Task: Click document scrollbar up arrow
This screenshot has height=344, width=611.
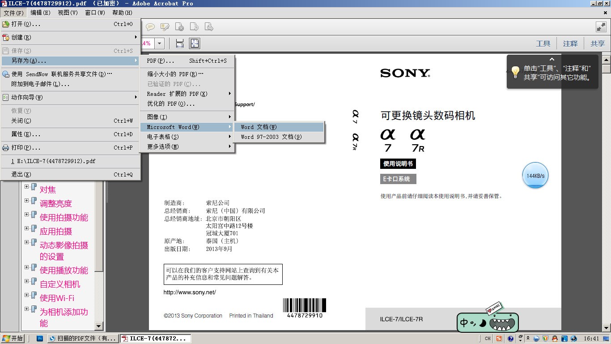Action: point(607,59)
